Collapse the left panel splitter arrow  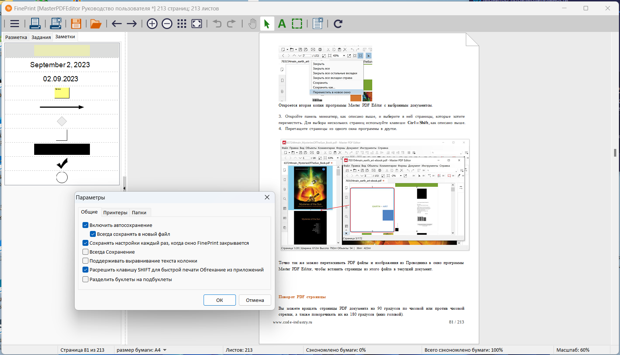124,188
